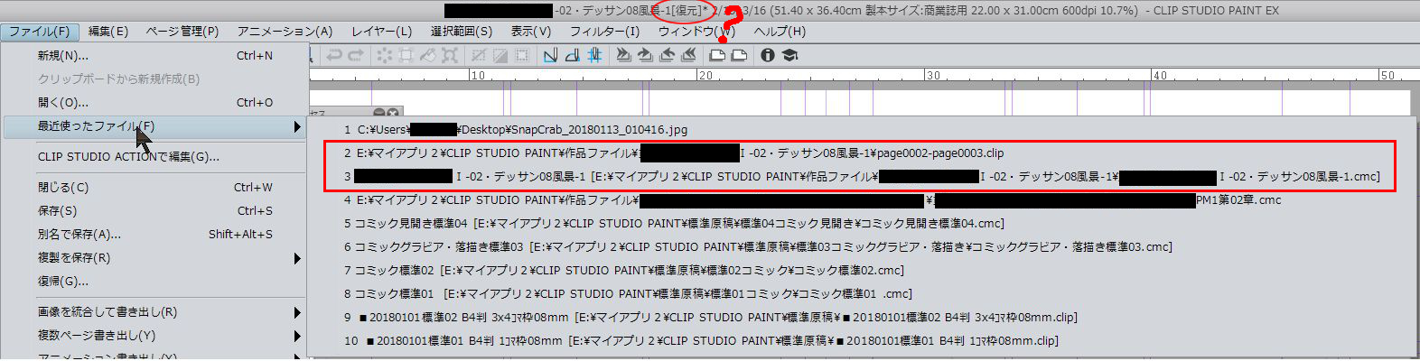Expand 複数ページ書き出し(Y) submenu arrow
Screen dimensions: 1420x361
(x=297, y=336)
